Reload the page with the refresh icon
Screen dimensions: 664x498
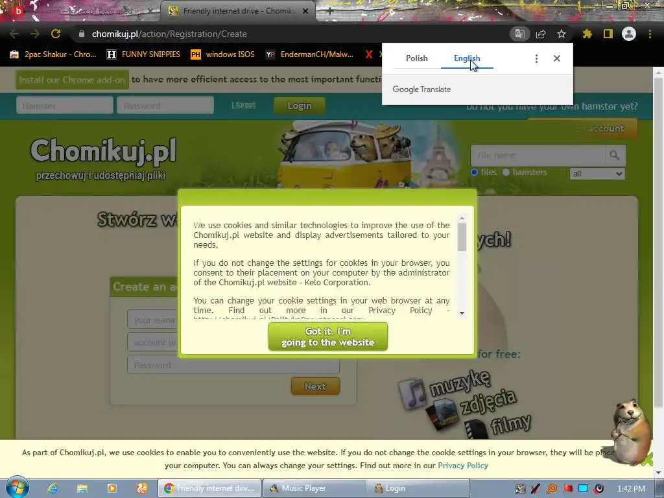click(x=56, y=34)
